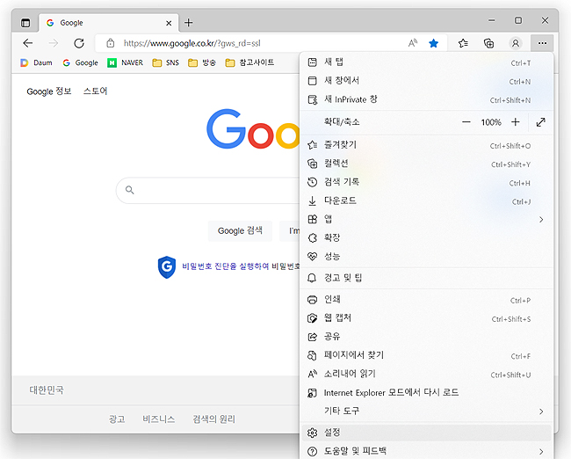The height and width of the screenshot is (459, 571).
Task: Click the Google password checkup shield icon
Action: pos(167,266)
